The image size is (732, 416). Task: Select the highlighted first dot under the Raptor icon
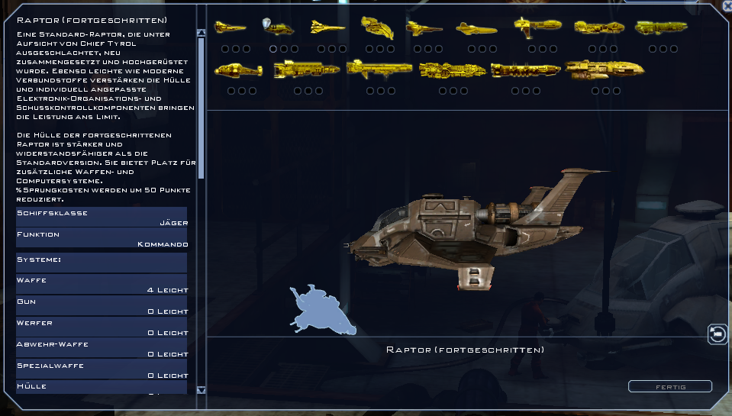(273, 49)
